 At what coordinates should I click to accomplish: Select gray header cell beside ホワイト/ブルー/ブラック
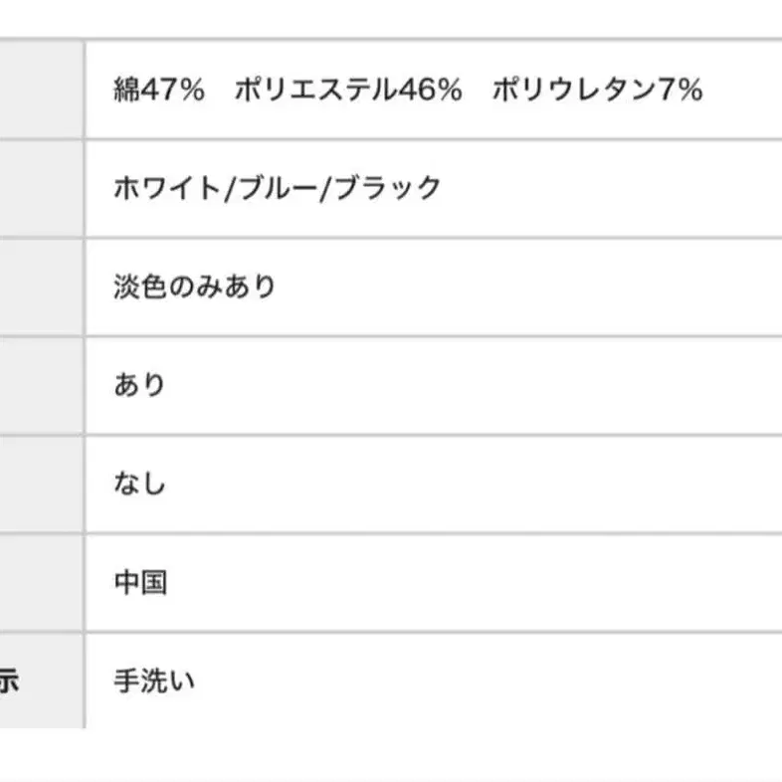42,188
